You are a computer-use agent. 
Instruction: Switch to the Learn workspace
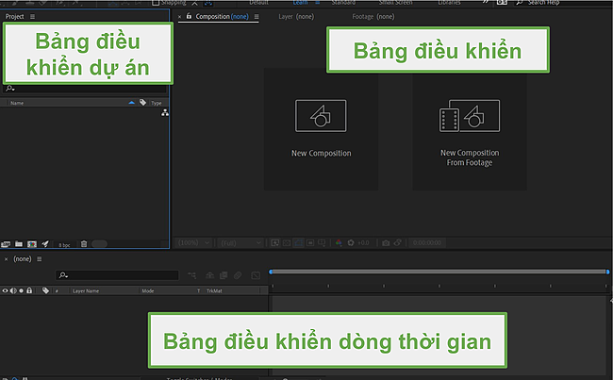[x=300, y=2]
